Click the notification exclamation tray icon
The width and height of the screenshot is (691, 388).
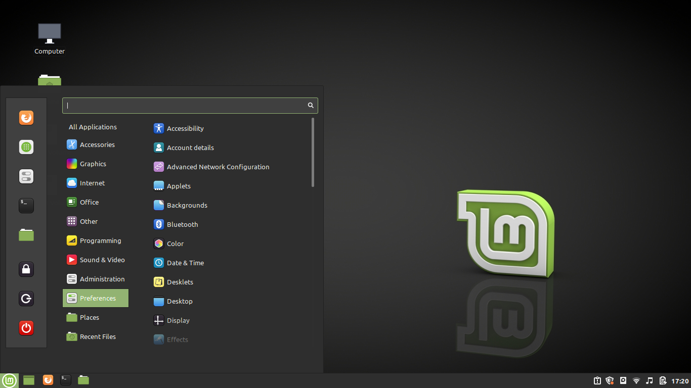pos(597,380)
